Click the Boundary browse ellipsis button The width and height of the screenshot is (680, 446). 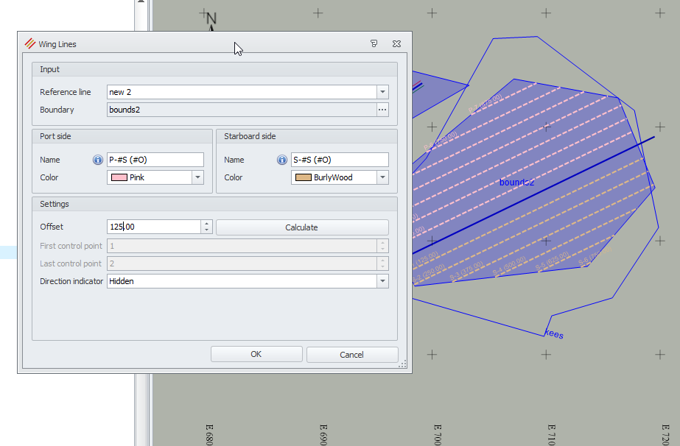[382, 110]
